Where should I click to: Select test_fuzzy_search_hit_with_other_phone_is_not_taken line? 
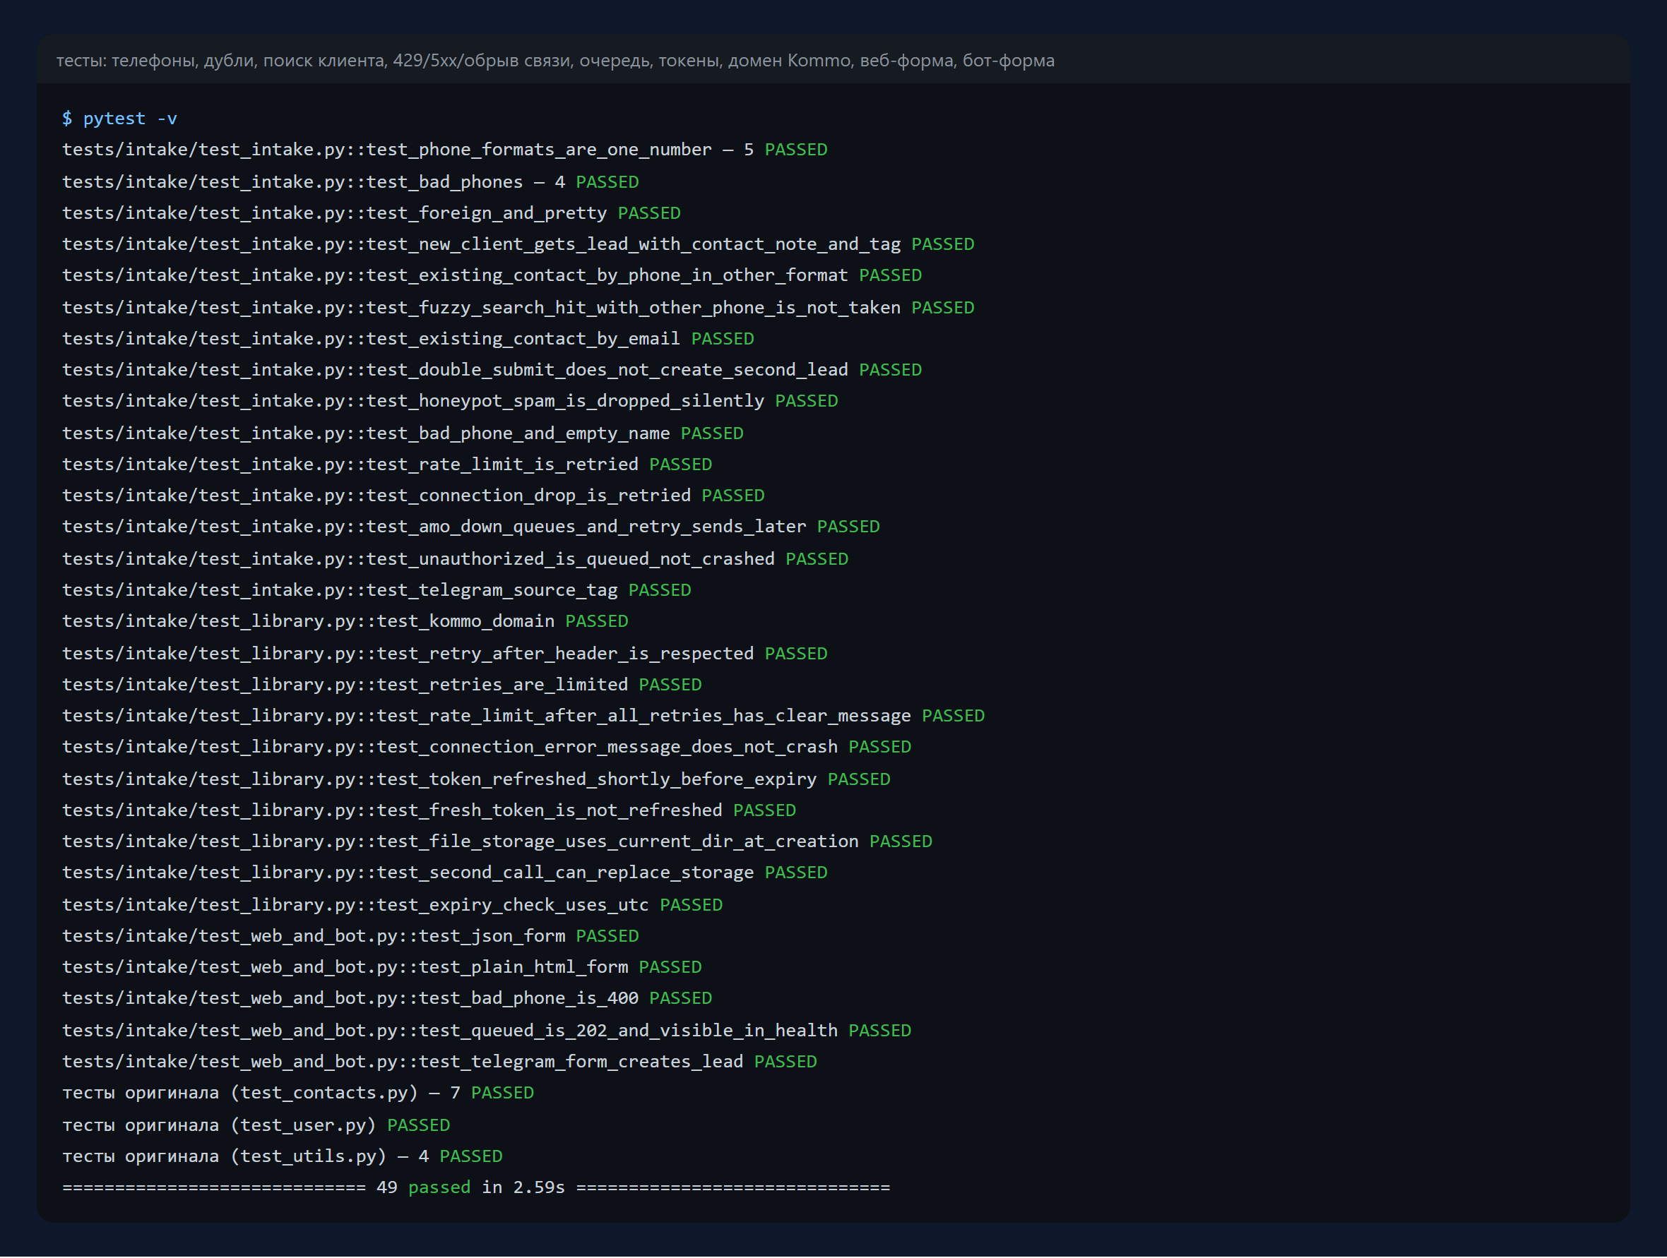(518, 307)
